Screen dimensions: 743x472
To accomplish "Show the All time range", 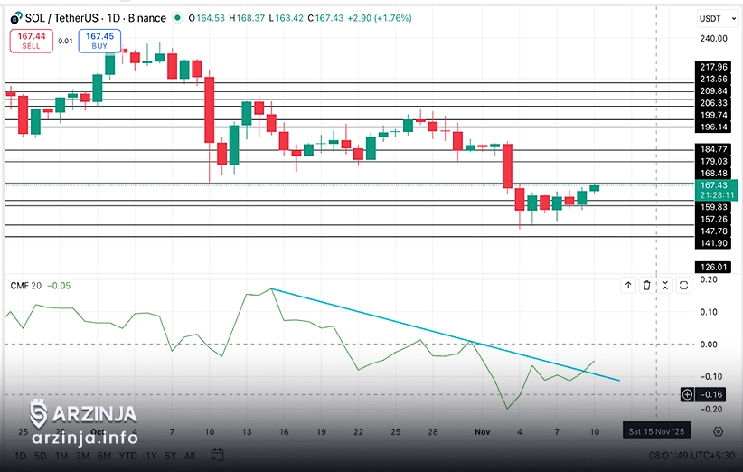I will pos(189,456).
